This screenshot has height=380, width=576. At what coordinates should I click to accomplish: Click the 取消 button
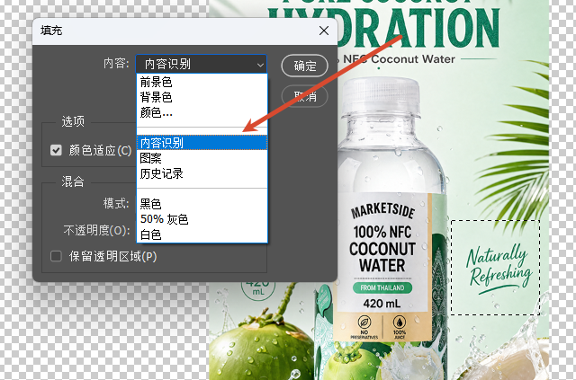[x=304, y=96]
